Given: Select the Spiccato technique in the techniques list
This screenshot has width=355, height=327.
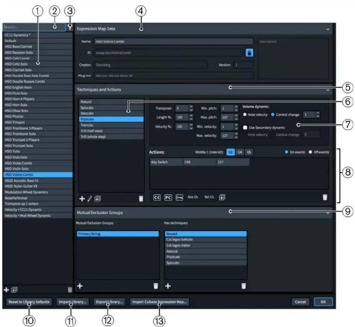Looking at the screenshot, I should [x=111, y=108].
